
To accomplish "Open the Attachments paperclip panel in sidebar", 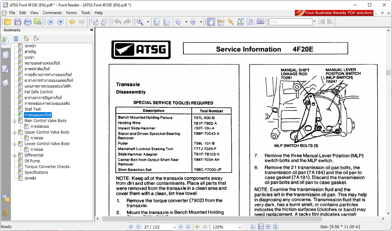I will pos(5,213).
